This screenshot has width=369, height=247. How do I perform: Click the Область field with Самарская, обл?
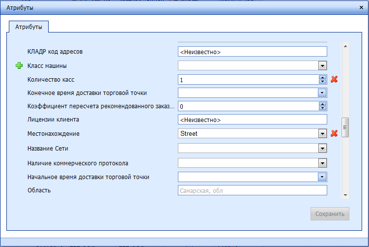point(252,190)
